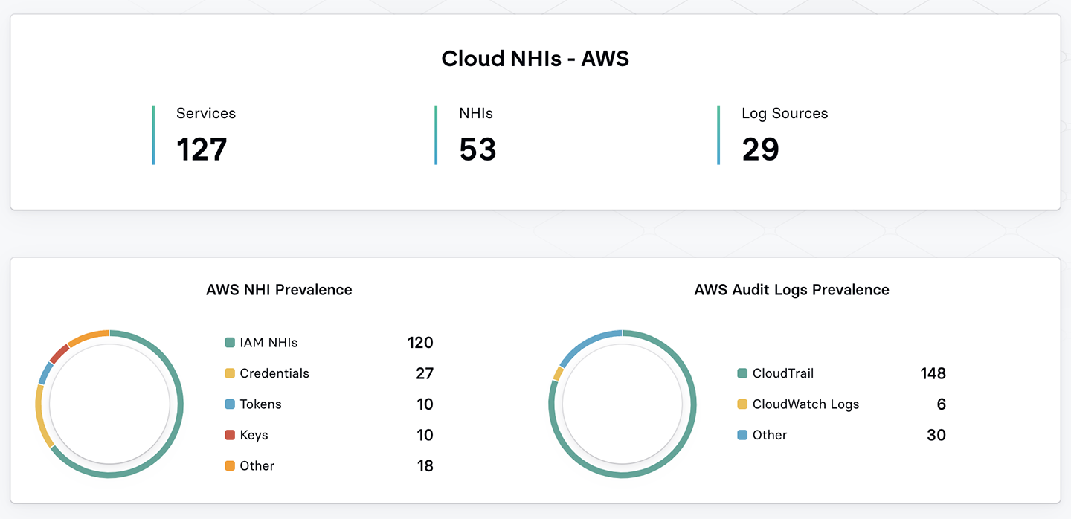Click the "Cloud NHIs - AWS" heading

(x=535, y=59)
